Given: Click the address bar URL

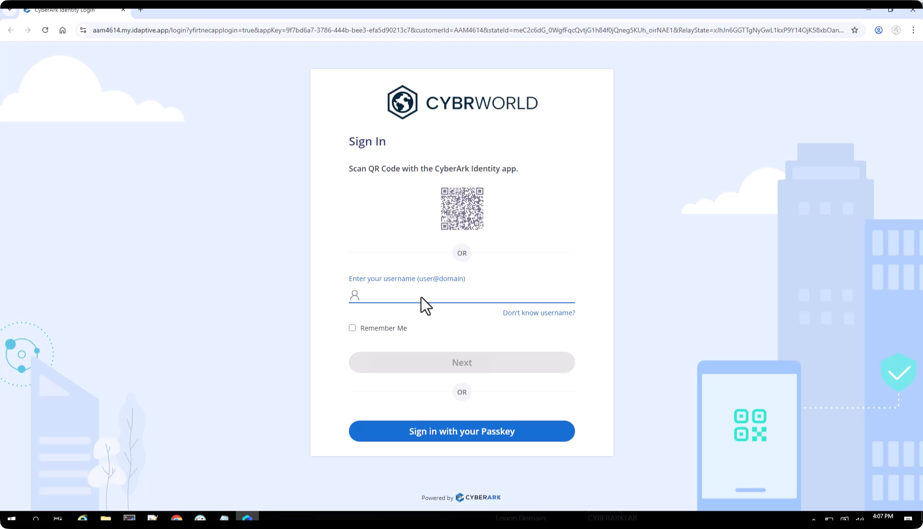Looking at the screenshot, I should (x=468, y=30).
